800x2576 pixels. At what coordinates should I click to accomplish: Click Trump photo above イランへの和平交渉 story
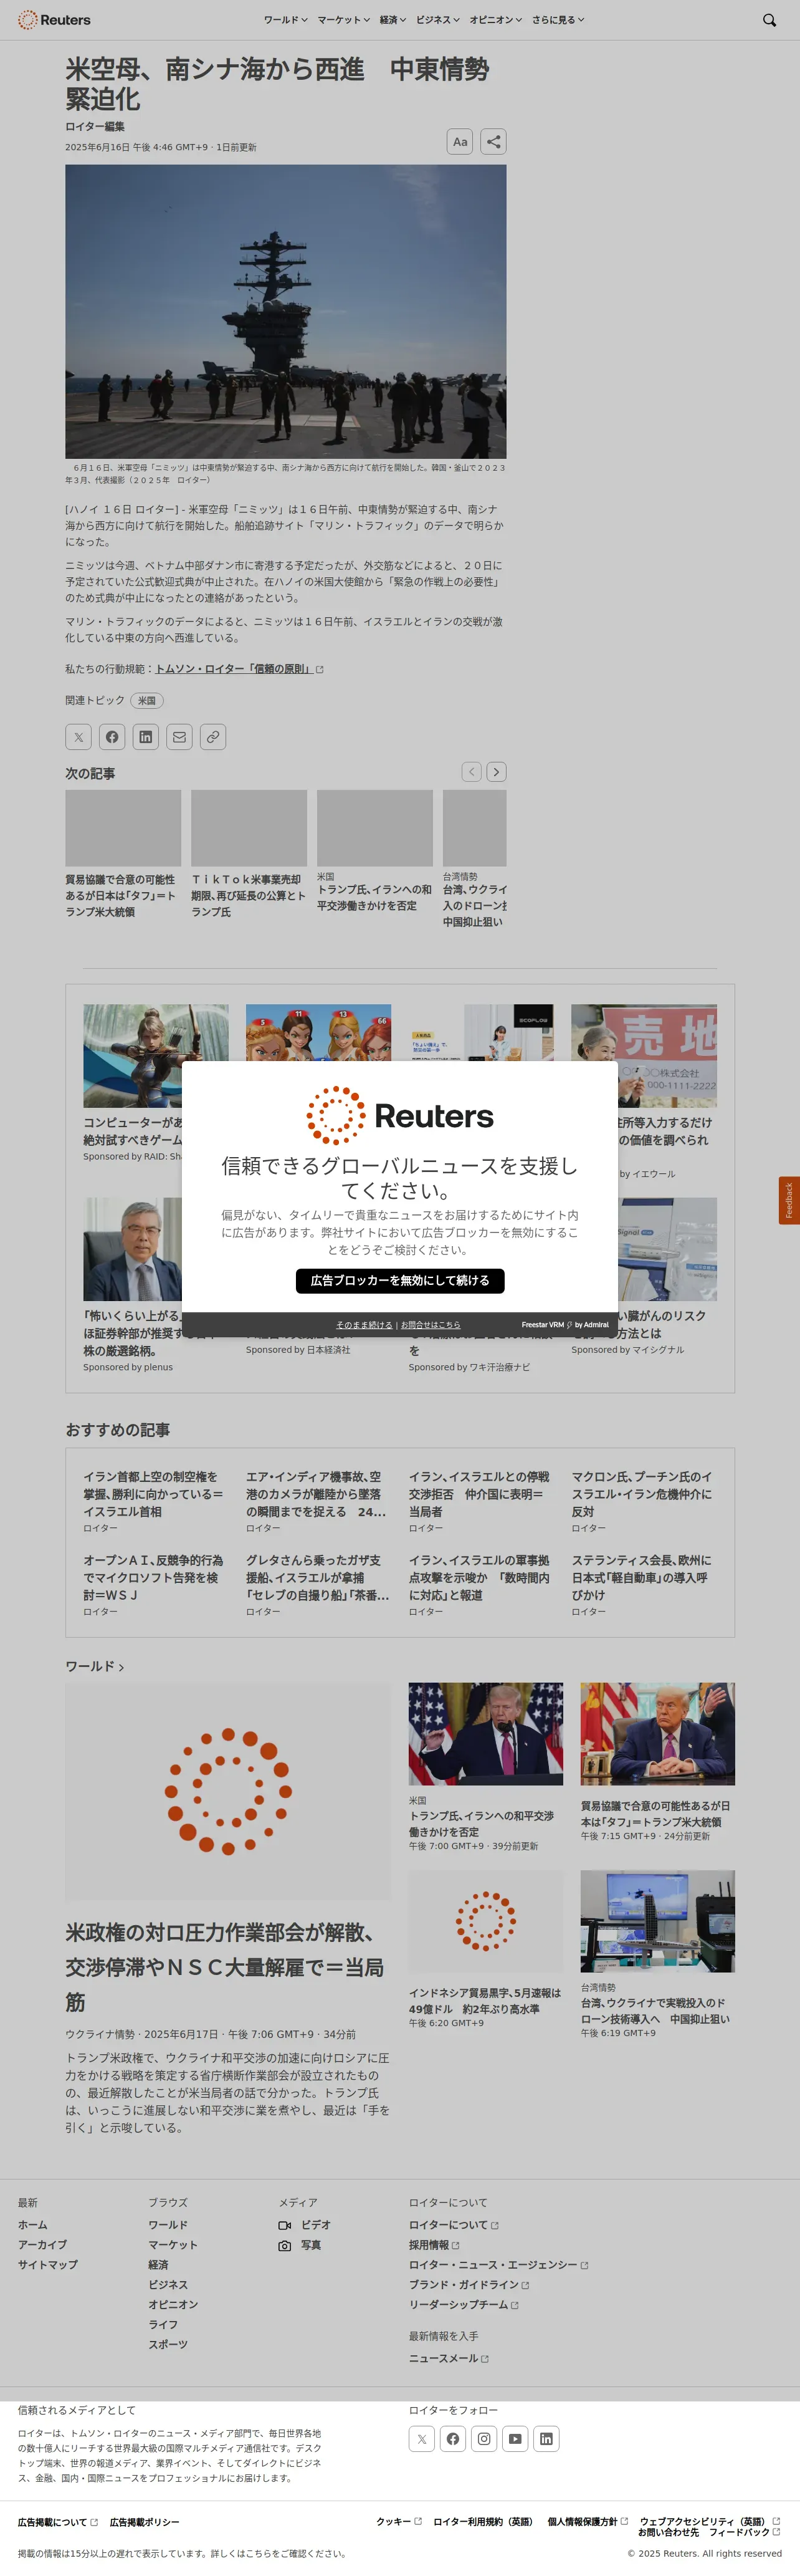click(486, 1733)
